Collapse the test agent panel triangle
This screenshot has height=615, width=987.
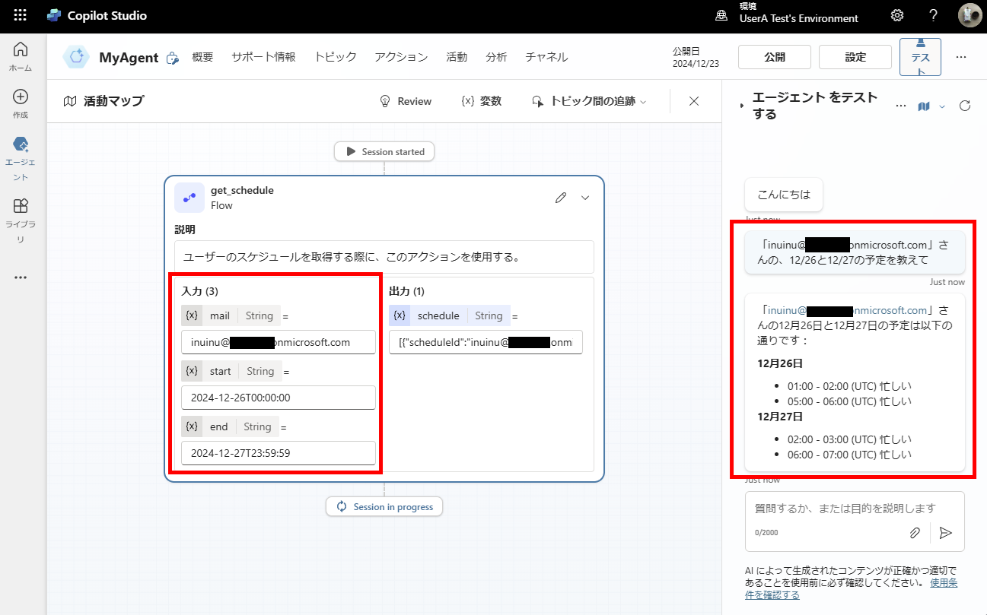coord(742,106)
